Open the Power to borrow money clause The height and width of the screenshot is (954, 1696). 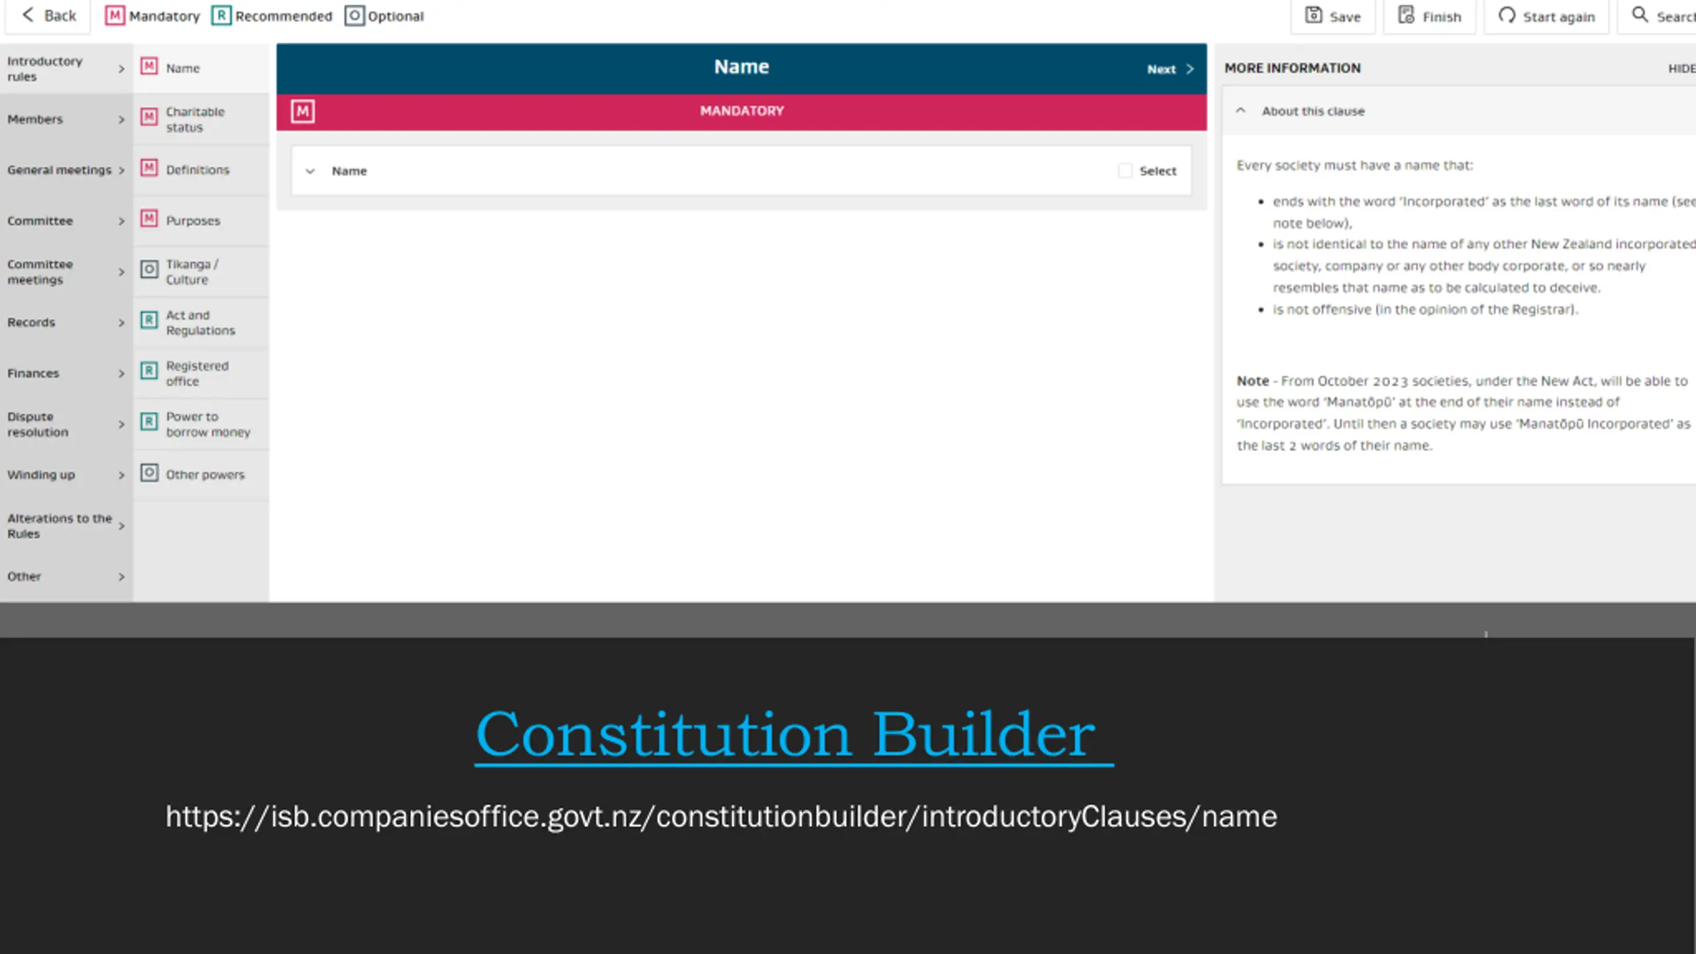pyautogui.click(x=201, y=424)
